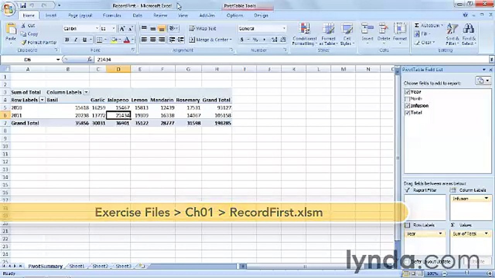Switch to the Insert ribbon tab

(51, 15)
